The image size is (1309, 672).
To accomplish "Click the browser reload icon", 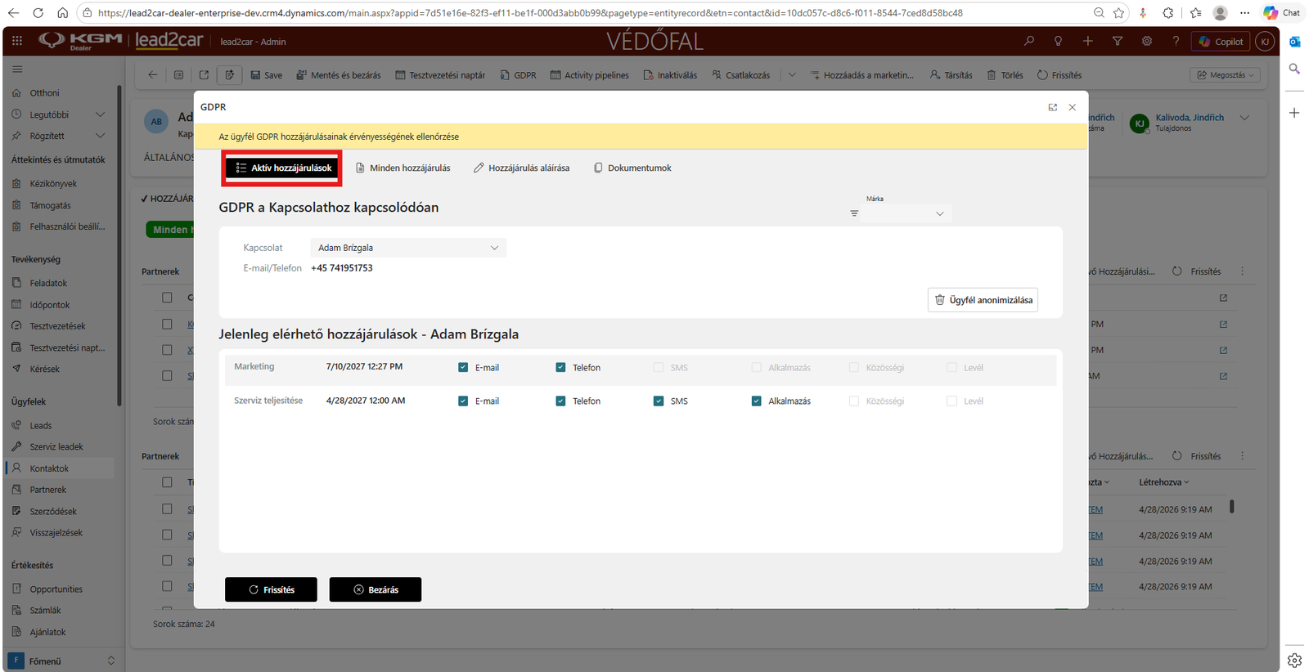I will pyautogui.click(x=38, y=13).
